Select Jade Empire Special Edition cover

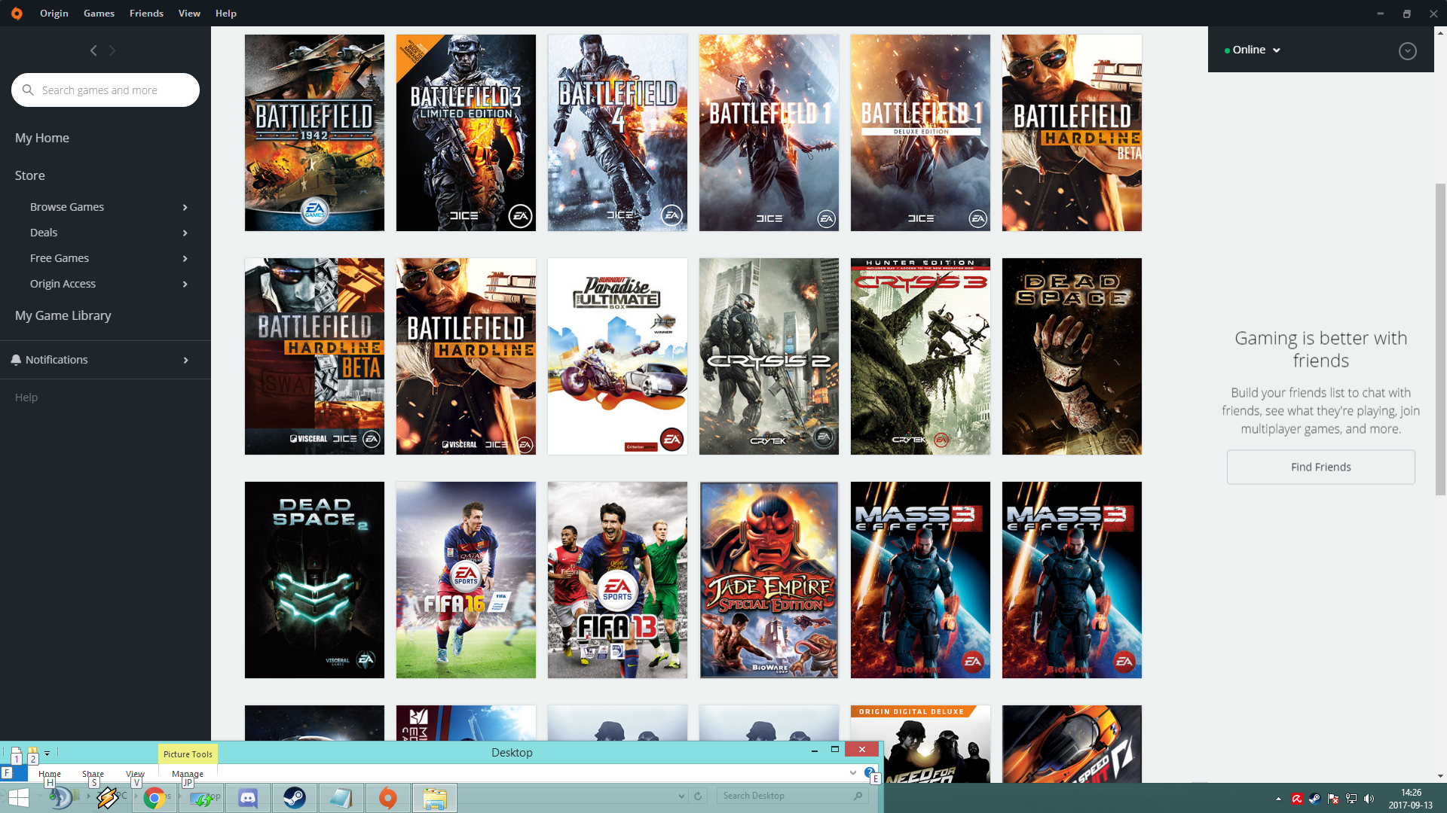point(769,580)
